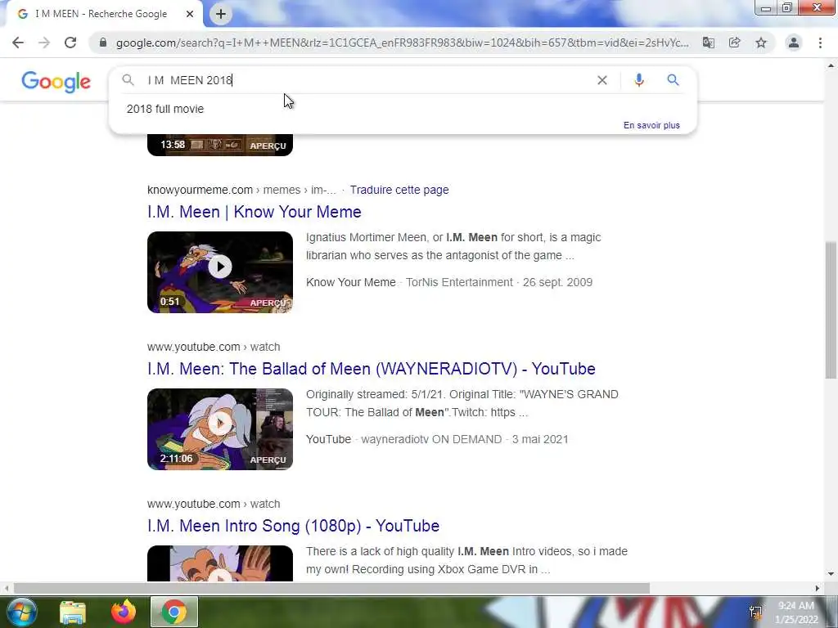Submit search with blue magnifier icon
The image size is (838, 628).
[x=673, y=80]
